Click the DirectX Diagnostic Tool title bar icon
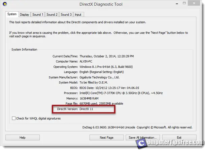Image resolution: width=207 pixels, height=151 pixels. click(x=5, y=4)
